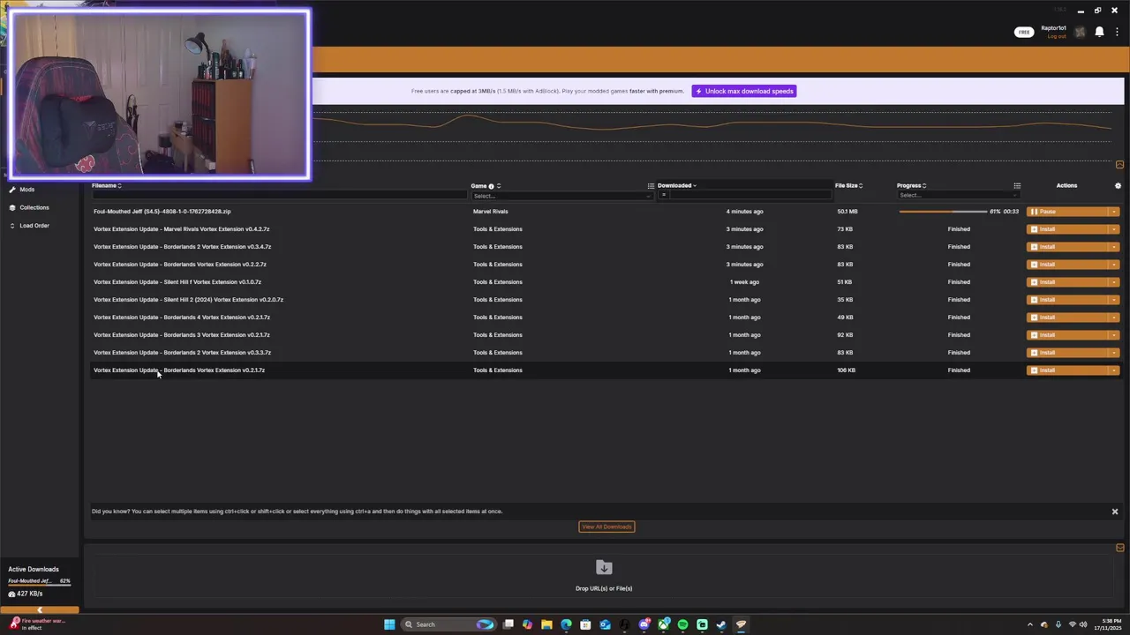This screenshot has height=635, width=1130.
Task: Click the Foul-Mouthed Jeff download progress bar
Action: pos(943,212)
